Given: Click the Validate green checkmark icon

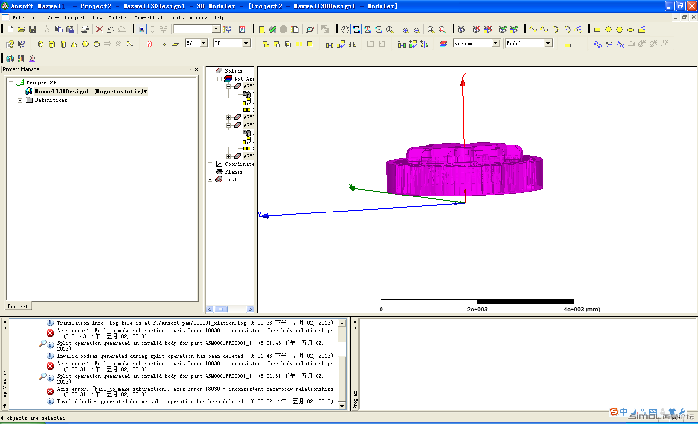Looking at the screenshot, I should coord(272,29).
